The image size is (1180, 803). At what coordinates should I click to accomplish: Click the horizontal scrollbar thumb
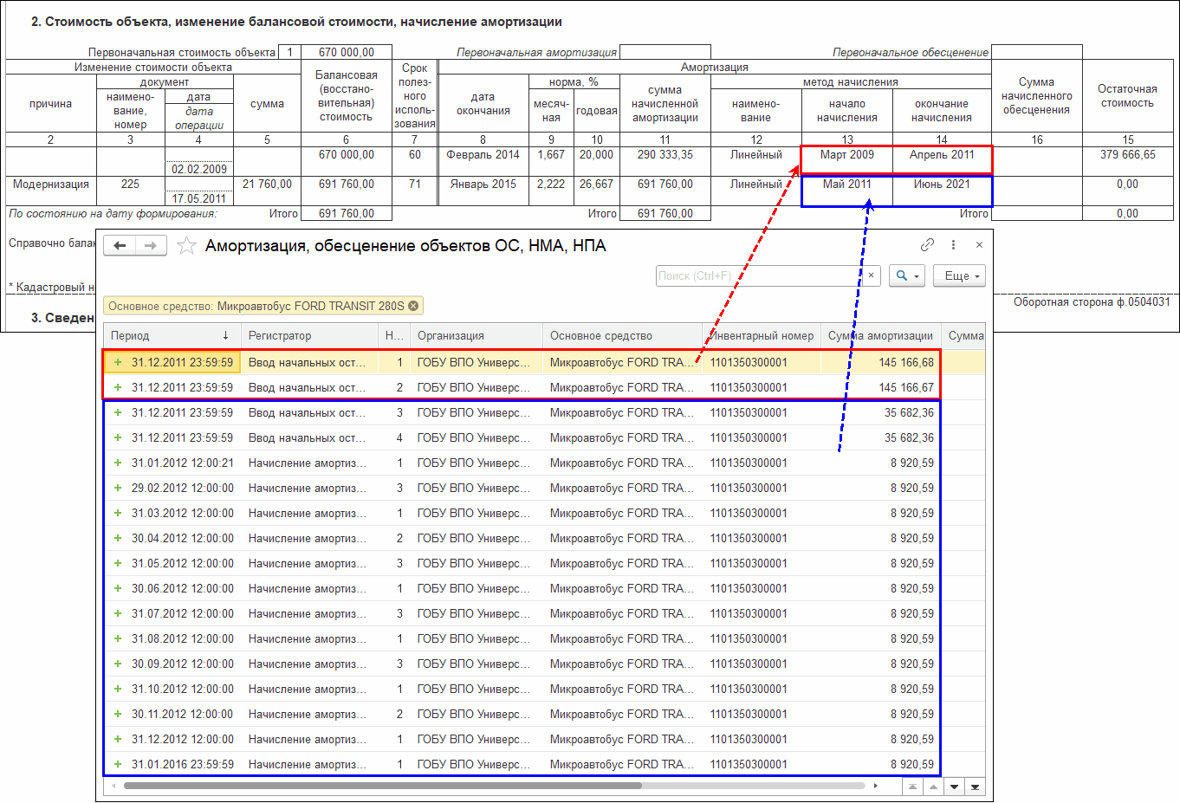[x=382, y=786]
